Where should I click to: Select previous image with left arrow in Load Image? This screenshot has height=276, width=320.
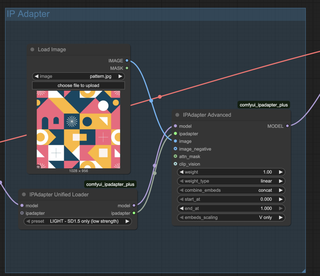[36, 76]
